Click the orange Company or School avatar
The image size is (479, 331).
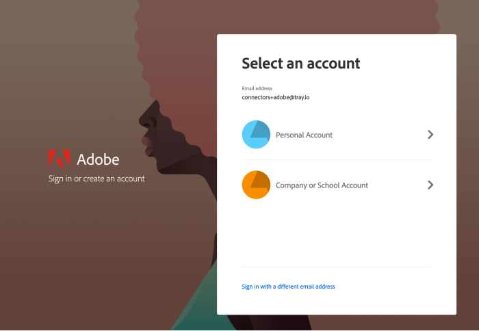point(256,185)
